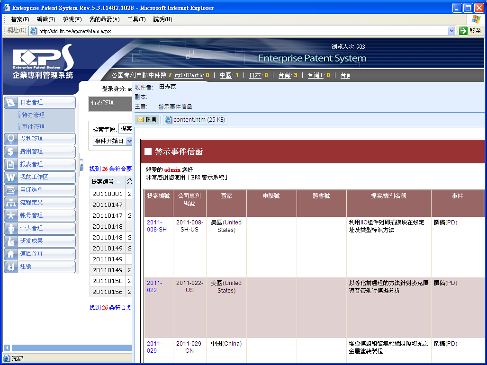This screenshot has height=365, width=487.
Task: Open the 专利管理 menu section
Action: point(40,139)
